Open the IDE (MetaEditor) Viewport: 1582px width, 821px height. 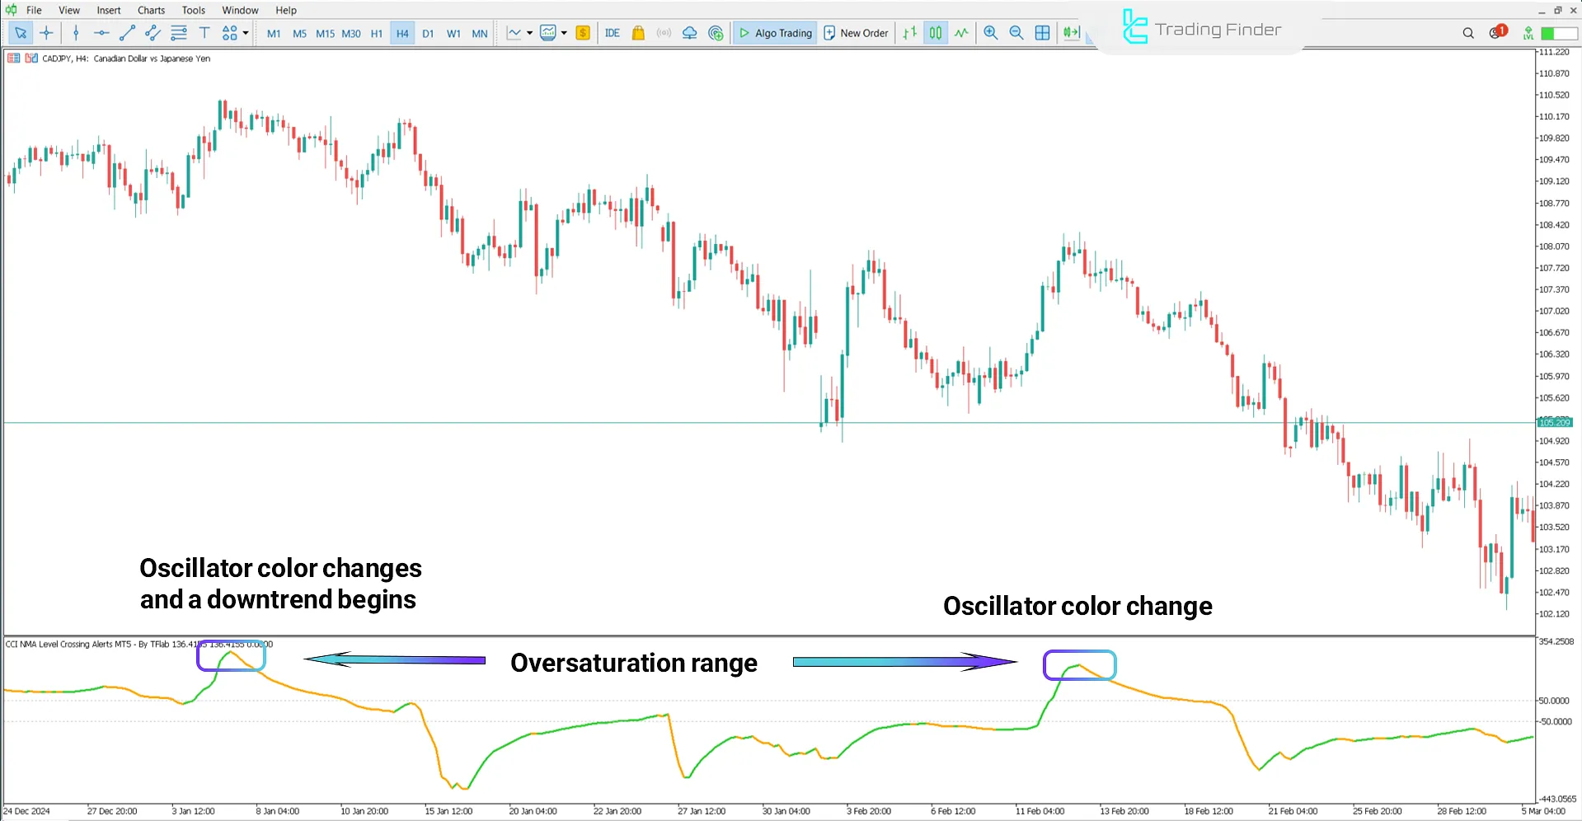click(612, 33)
